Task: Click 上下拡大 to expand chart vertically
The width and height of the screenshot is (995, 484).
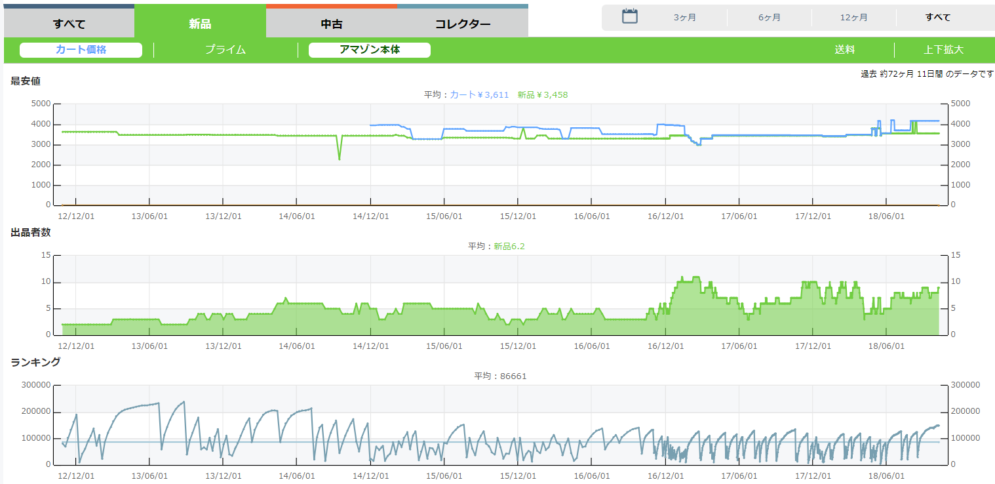Action: [x=943, y=50]
